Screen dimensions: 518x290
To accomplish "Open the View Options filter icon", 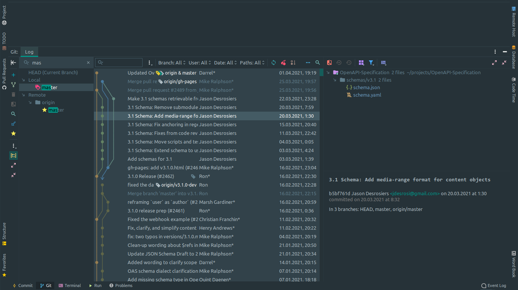I will (371, 63).
